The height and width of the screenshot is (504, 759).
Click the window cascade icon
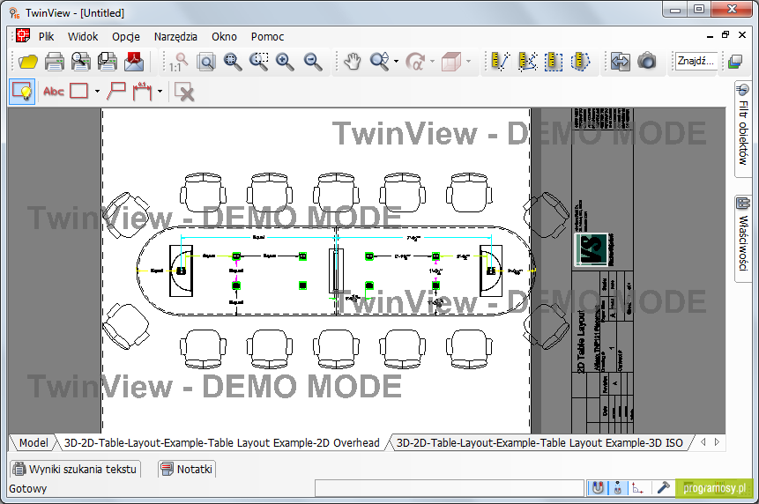coord(735,62)
